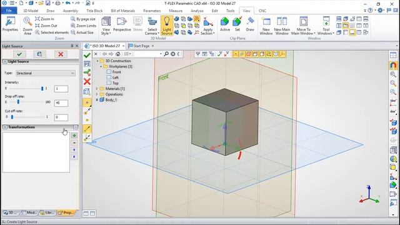Open a New Window
The height and width of the screenshot is (225, 400).
(266, 26)
